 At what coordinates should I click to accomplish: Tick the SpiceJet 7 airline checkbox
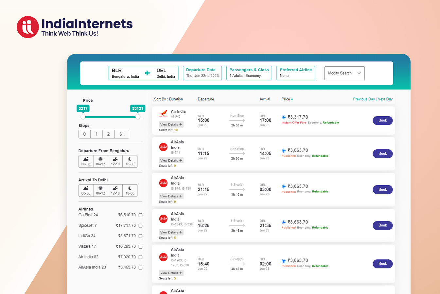(x=140, y=226)
